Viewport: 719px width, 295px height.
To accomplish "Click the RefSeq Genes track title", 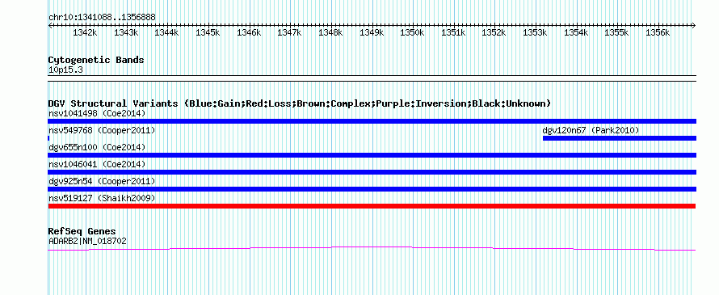I will [82, 231].
